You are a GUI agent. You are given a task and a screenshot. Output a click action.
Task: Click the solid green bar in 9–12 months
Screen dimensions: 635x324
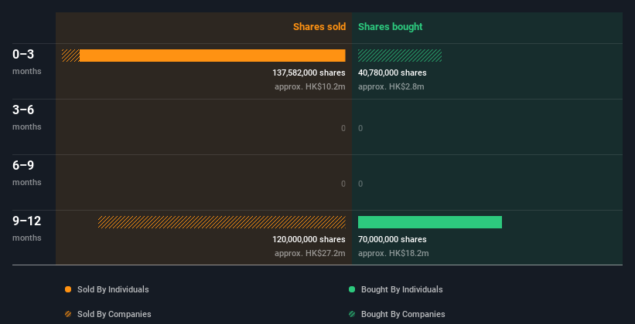[430, 222]
